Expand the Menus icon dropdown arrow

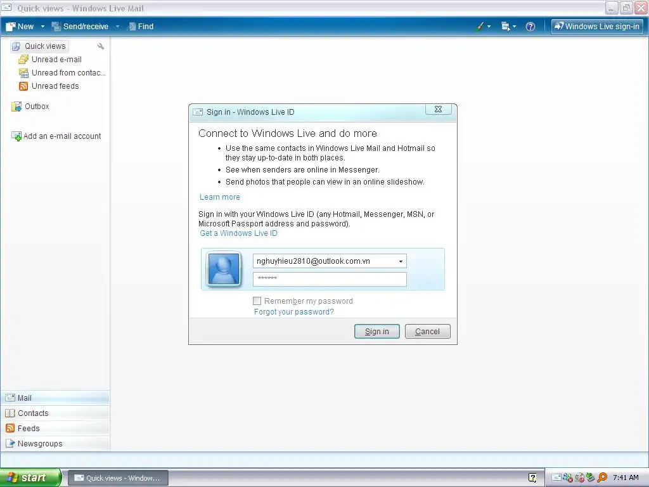click(514, 27)
